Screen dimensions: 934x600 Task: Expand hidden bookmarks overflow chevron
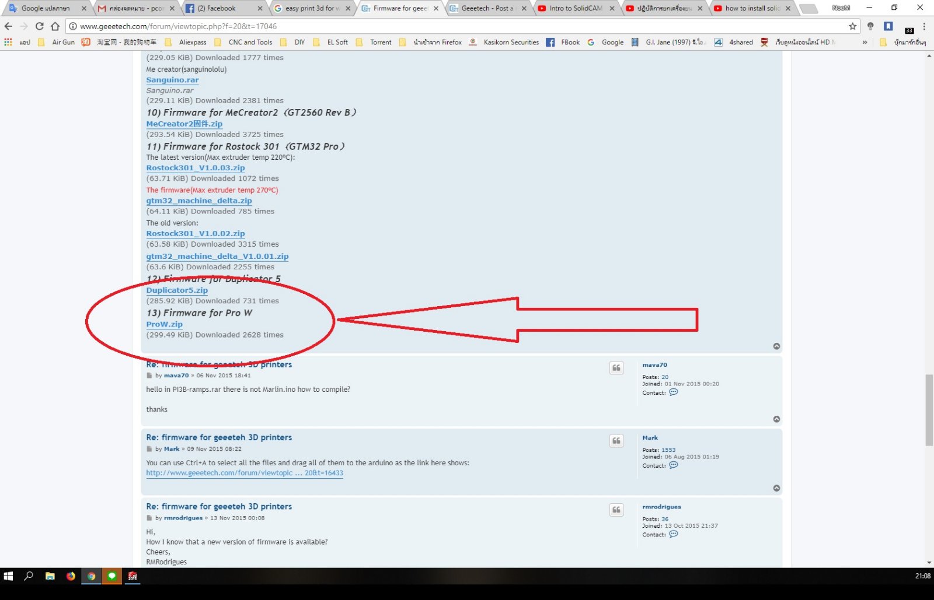click(865, 42)
